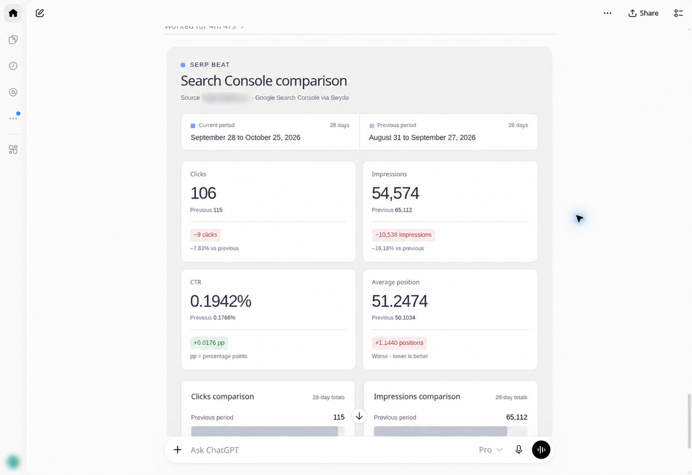Open the three-dots conversation options in the top bar
The height and width of the screenshot is (475, 692).
[608, 14]
